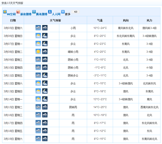Screen dimensions: 162x144
Task: Share to 人人网 using its icon
Action: click(x=50, y=12)
